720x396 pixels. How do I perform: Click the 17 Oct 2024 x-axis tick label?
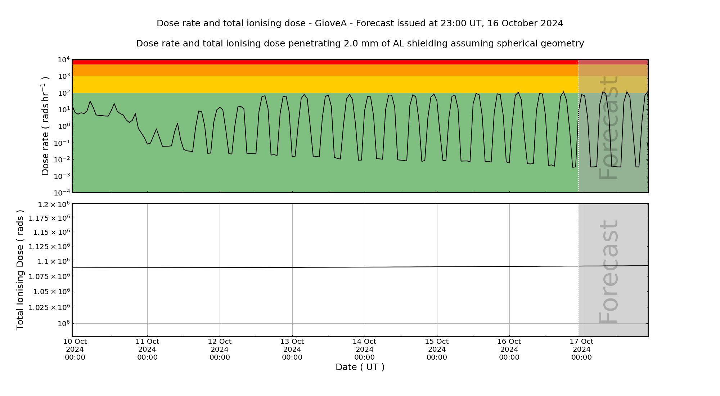[581, 349]
